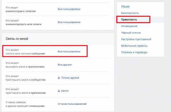Select the Приватность settings tab
Image resolution: width=171 pixels, height=112 pixels.
point(129,20)
